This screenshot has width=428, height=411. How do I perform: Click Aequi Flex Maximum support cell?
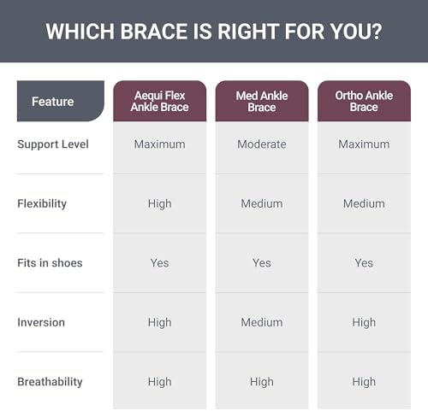[159, 147]
